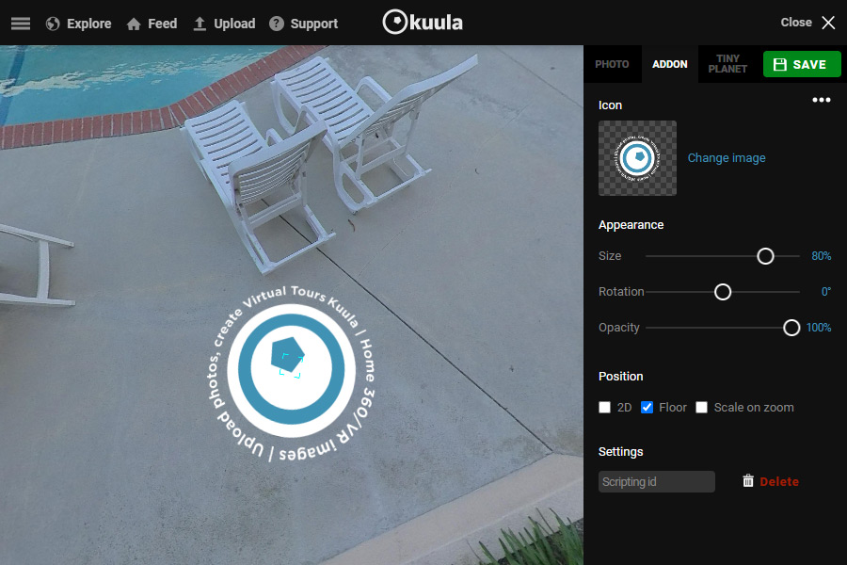Screen dimensions: 847x565
Task: Click the floppy disk icon on Save
Action: [779, 64]
